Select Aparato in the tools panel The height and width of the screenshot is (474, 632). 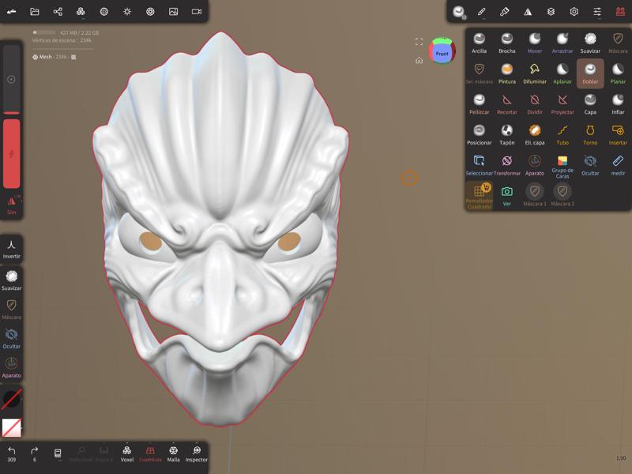(535, 165)
